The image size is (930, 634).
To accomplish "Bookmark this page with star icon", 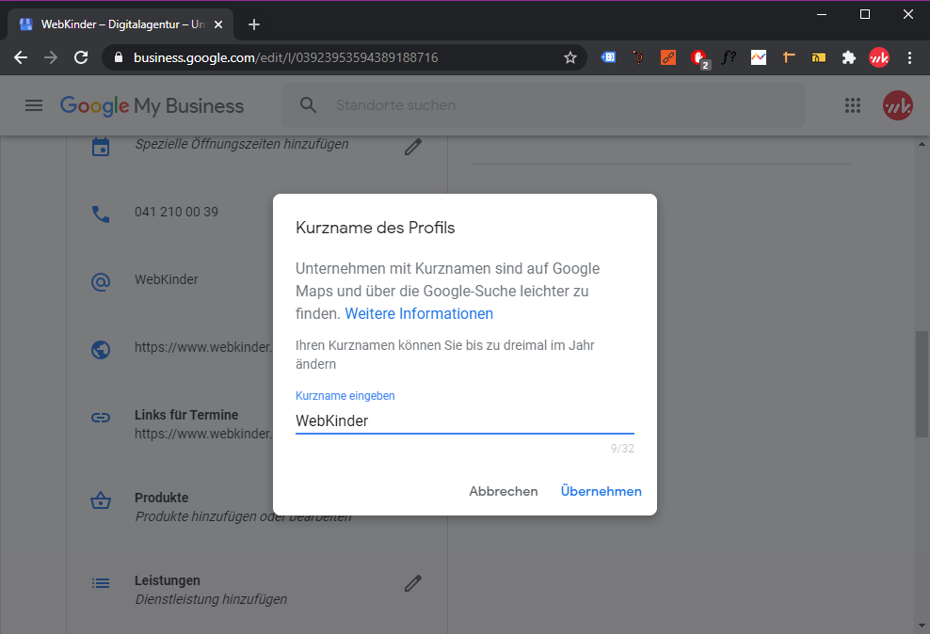I will coord(570,57).
